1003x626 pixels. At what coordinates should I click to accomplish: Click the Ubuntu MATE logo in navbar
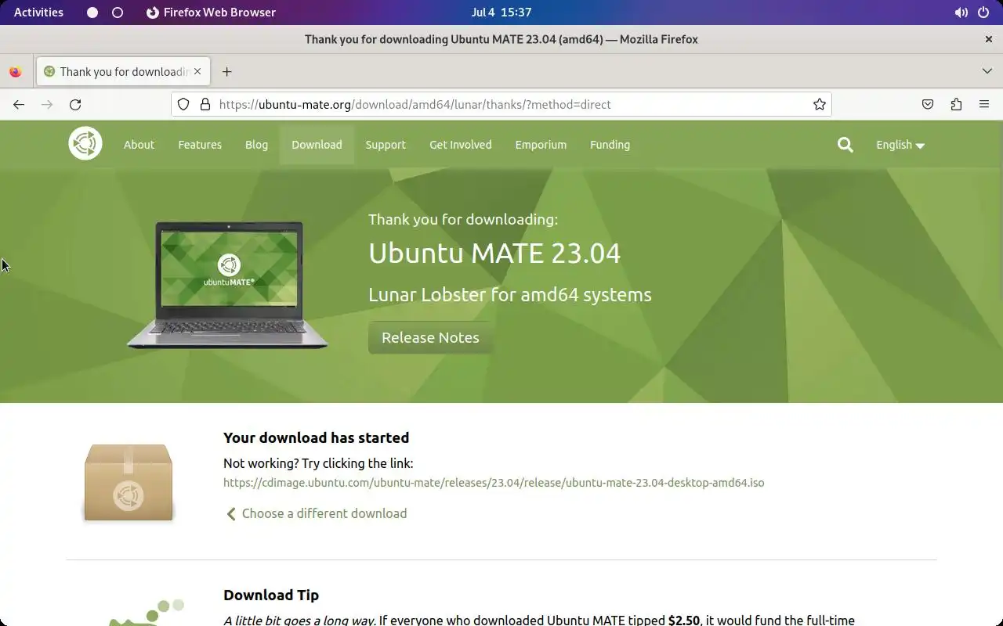[x=85, y=144]
